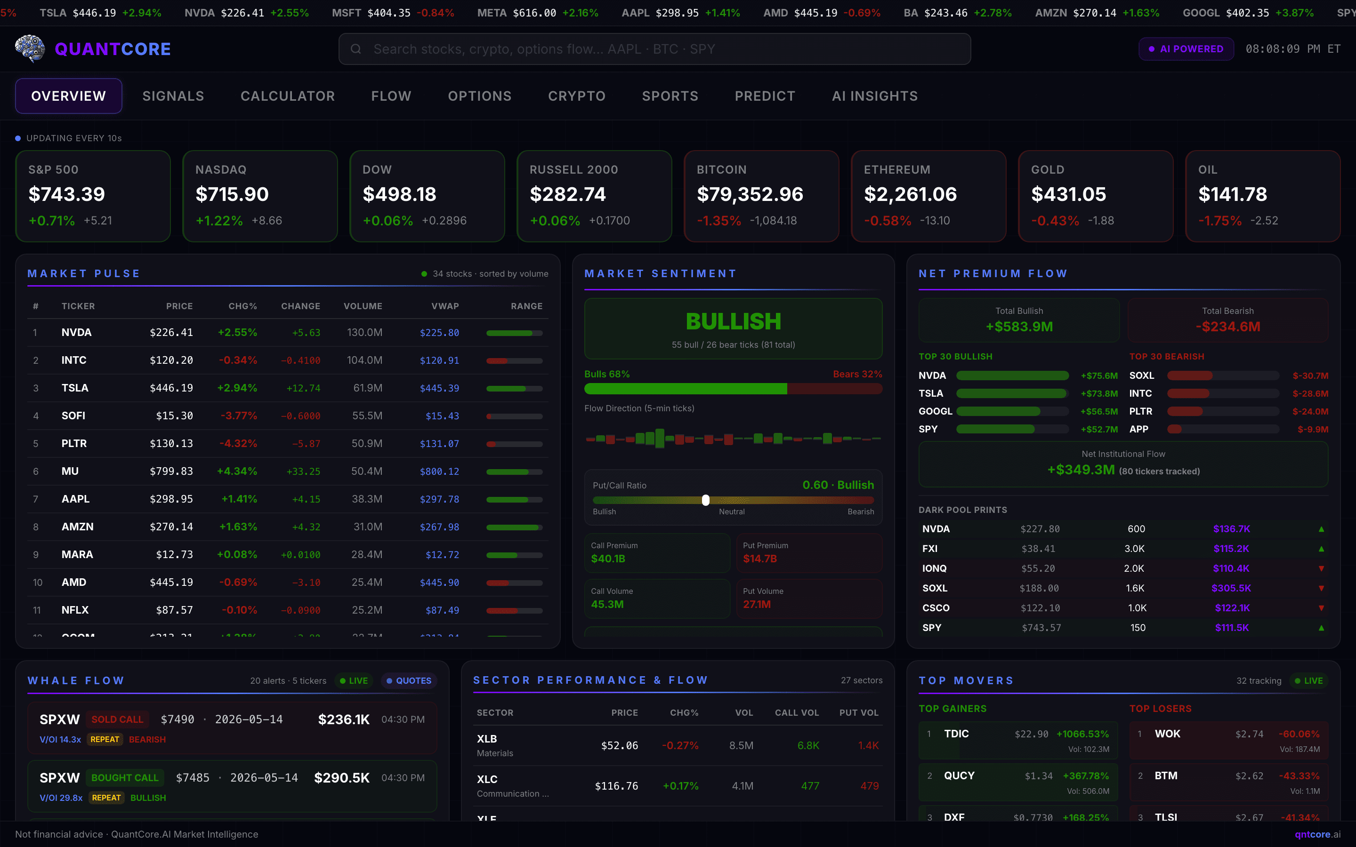Select the NFLX row in Market Pulse

[288, 610]
